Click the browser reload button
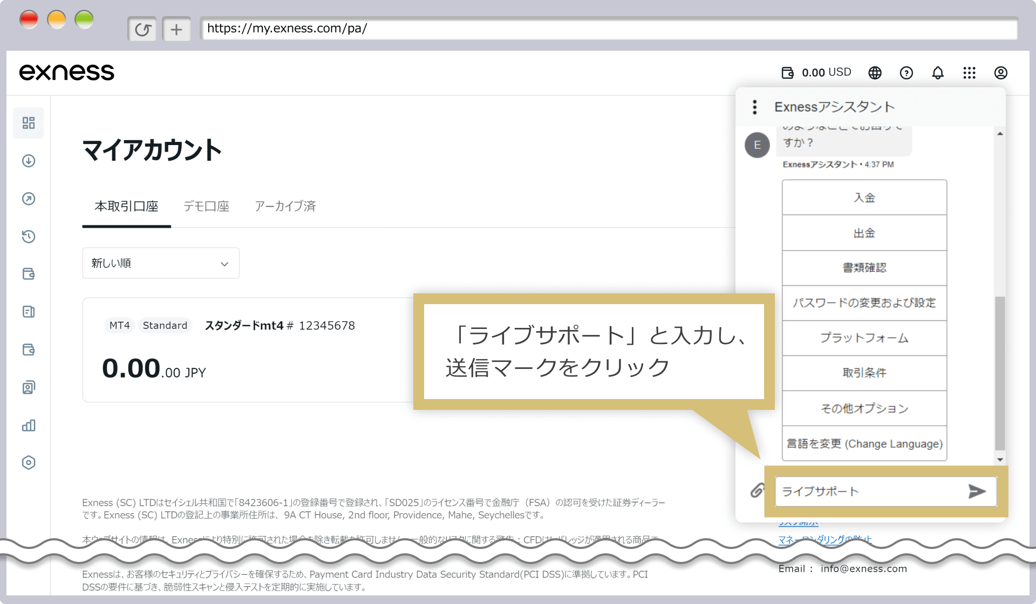This screenshot has height=604, width=1036. pyautogui.click(x=142, y=29)
